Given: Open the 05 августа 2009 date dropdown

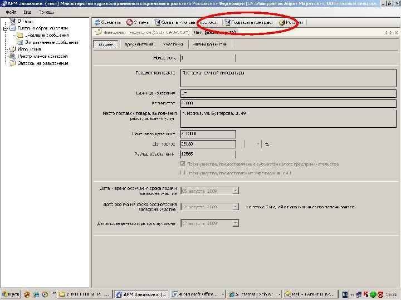Looking at the screenshot, I should click(x=236, y=191).
